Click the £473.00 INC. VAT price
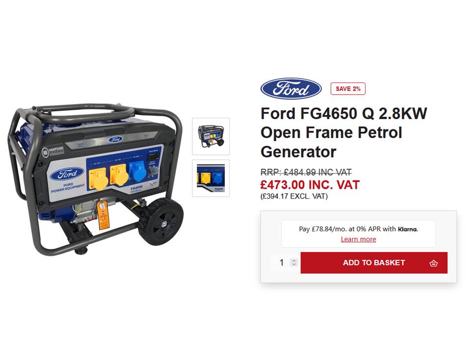 click(x=310, y=185)
